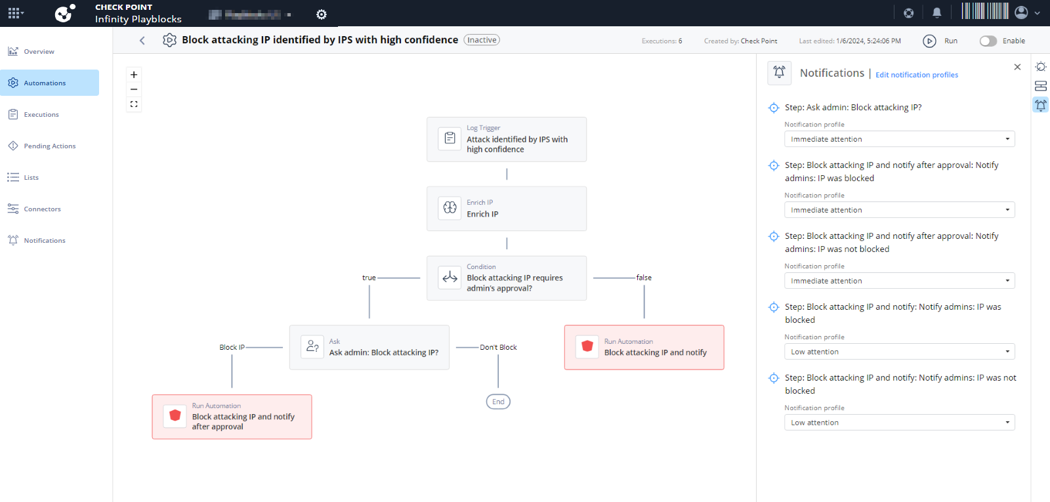Click the Ask admin person icon

tap(312, 346)
